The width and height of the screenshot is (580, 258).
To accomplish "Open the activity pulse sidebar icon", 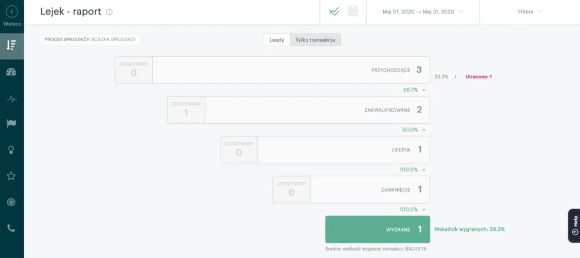I will 12,99.
